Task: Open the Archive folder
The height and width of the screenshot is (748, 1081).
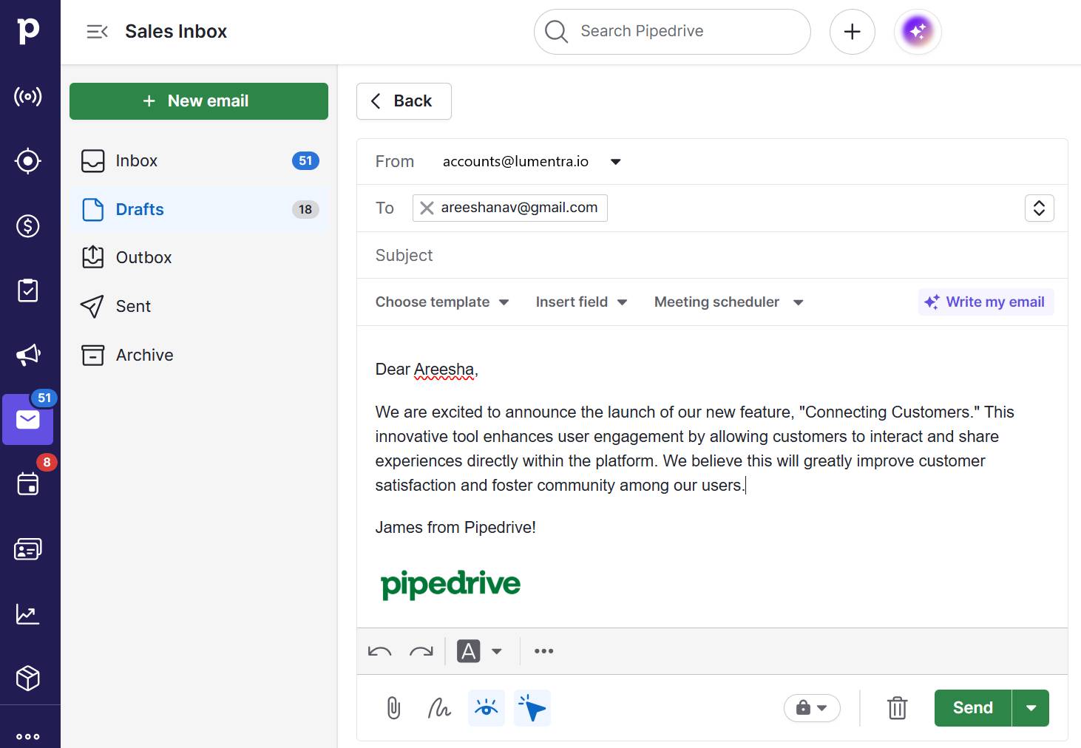Action: (144, 355)
